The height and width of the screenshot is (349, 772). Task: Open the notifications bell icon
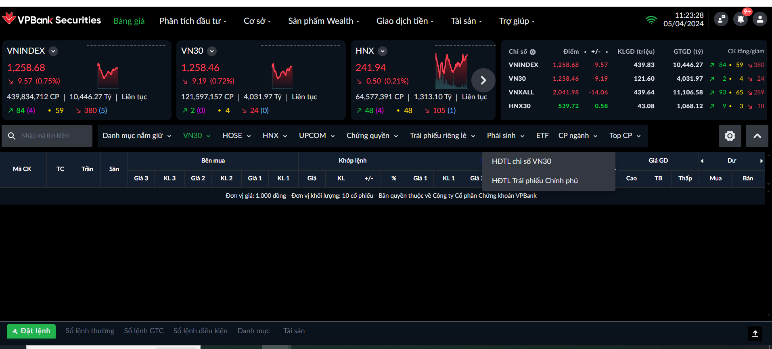click(x=740, y=19)
